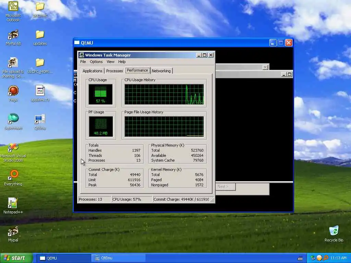Click the status bar Commit Charge entry
The height and width of the screenshot is (263, 351).
click(x=181, y=199)
